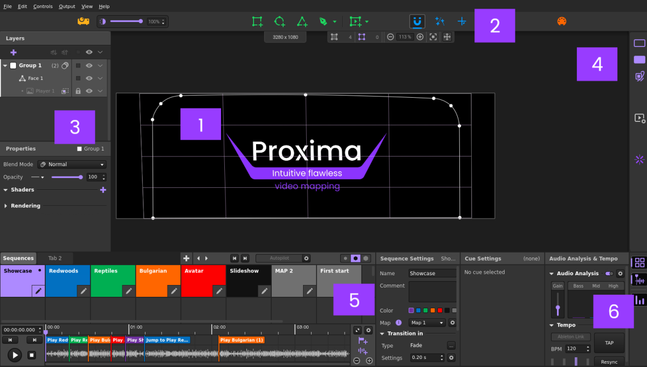This screenshot has width=647, height=367.
Task: Click the blue crosshair cursor icon
Action: (x=462, y=21)
